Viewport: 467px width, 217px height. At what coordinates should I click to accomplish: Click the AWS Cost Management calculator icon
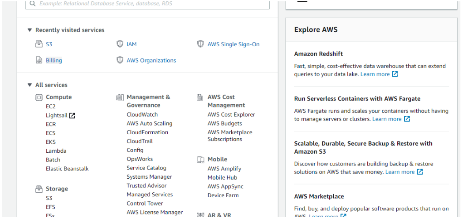coord(200,97)
